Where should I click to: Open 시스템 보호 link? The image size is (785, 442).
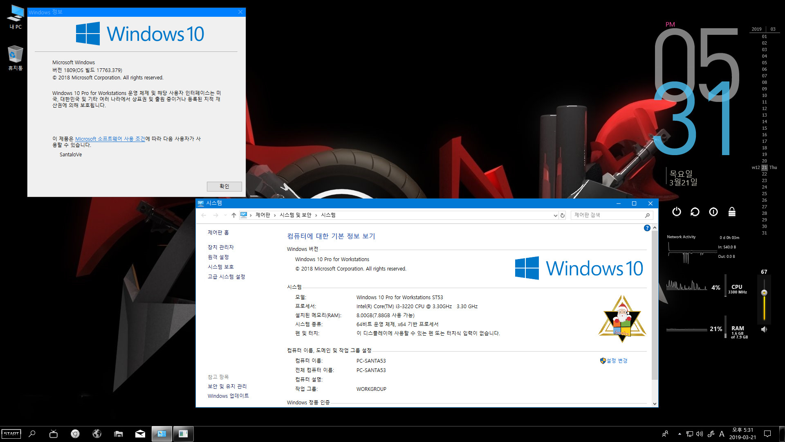(220, 267)
